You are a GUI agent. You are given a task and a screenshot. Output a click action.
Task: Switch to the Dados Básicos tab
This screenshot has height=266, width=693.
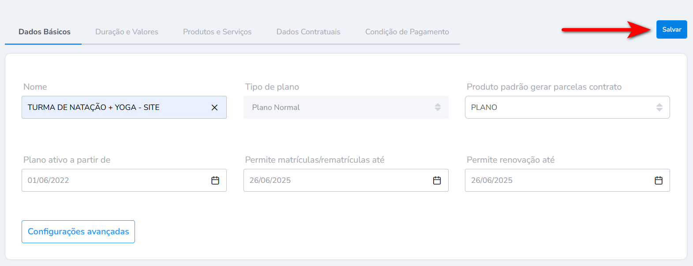pyautogui.click(x=45, y=32)
